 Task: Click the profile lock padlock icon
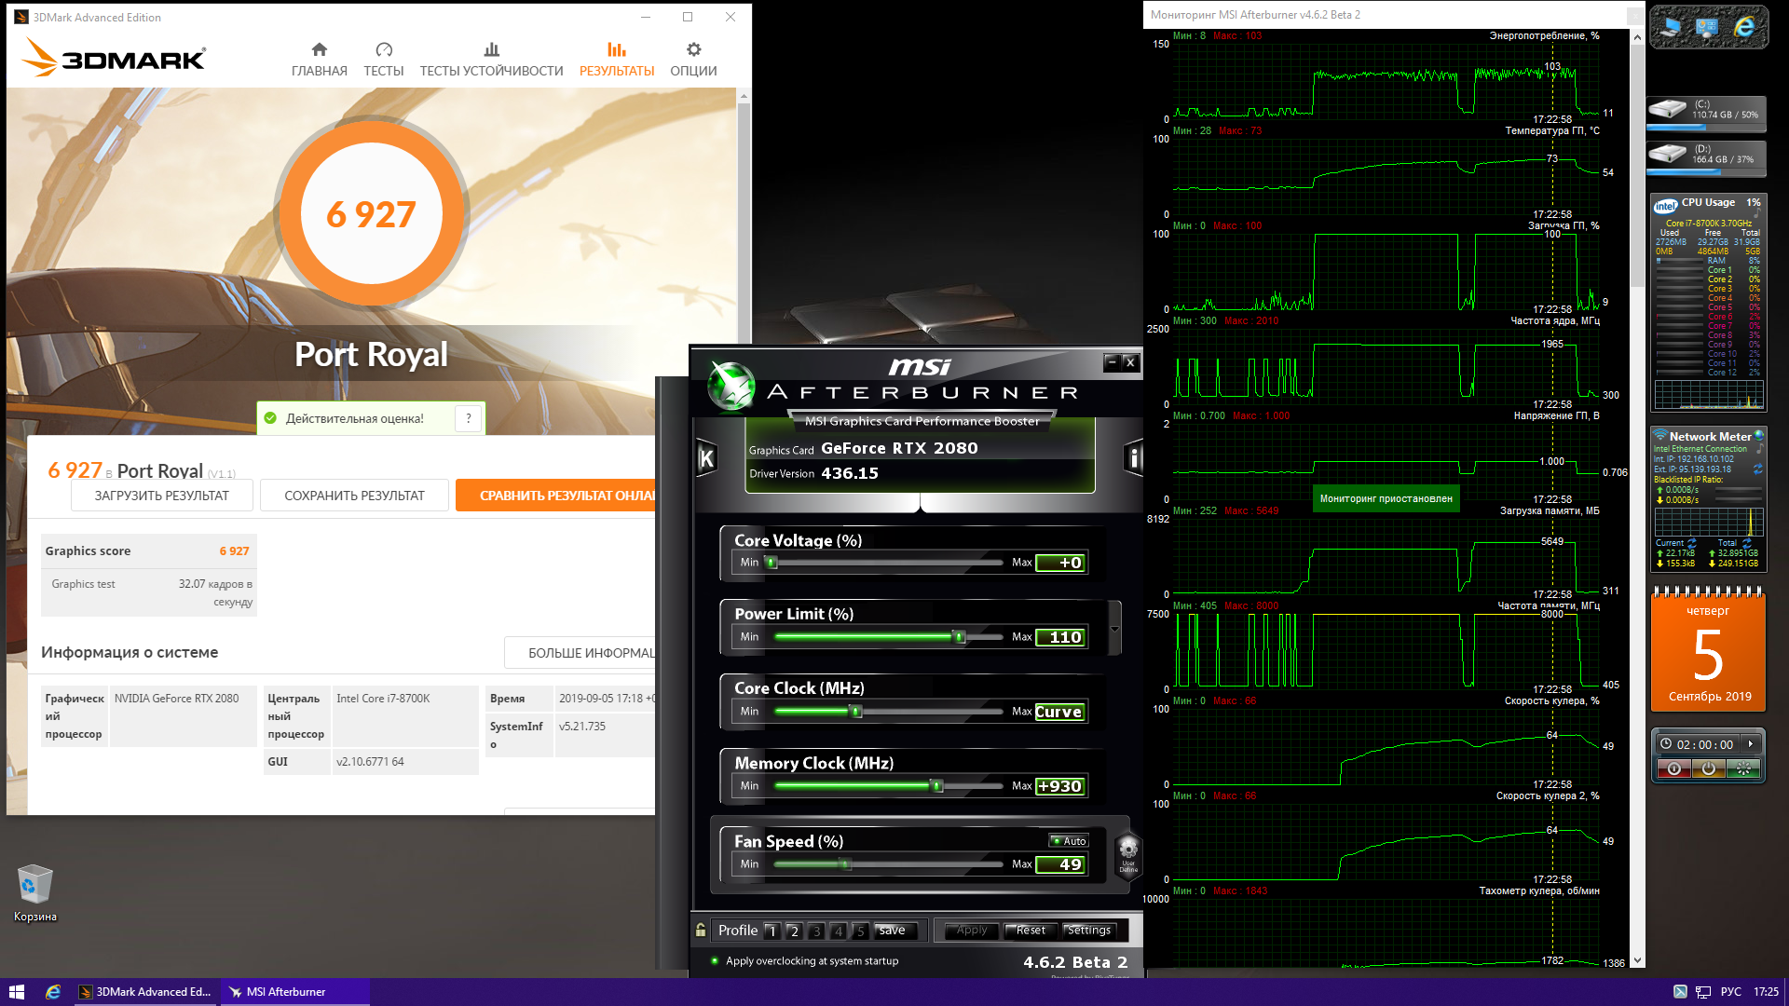tap(701, 930)
